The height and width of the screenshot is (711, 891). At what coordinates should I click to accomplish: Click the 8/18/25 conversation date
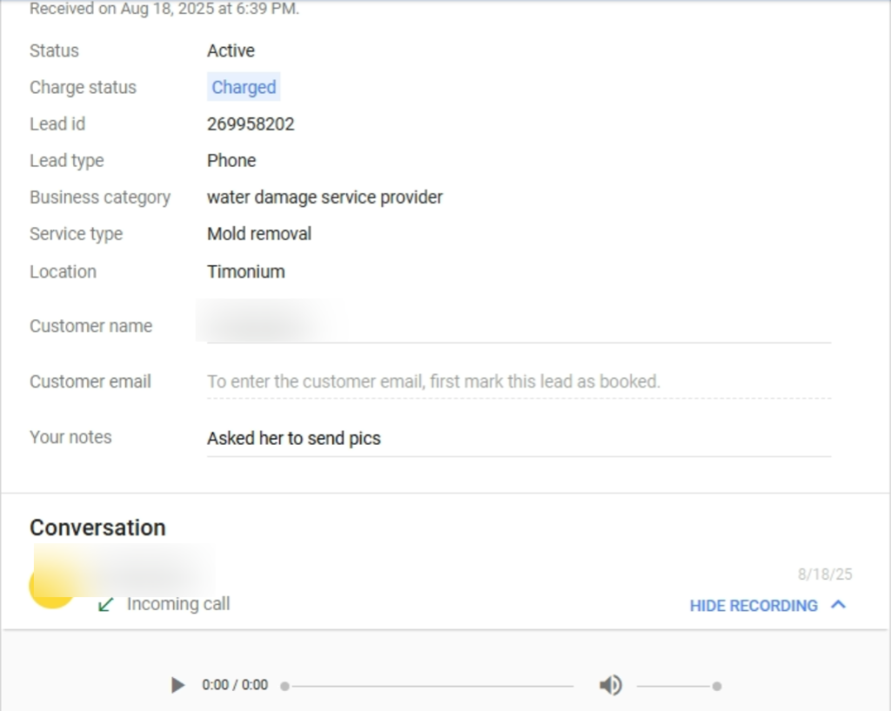point(825,574)
